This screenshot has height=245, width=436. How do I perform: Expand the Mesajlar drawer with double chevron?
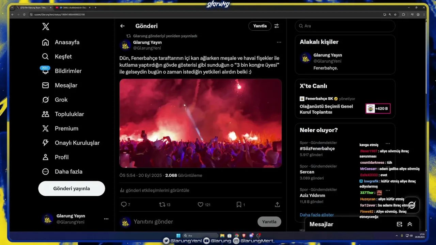tap(410, 224)
